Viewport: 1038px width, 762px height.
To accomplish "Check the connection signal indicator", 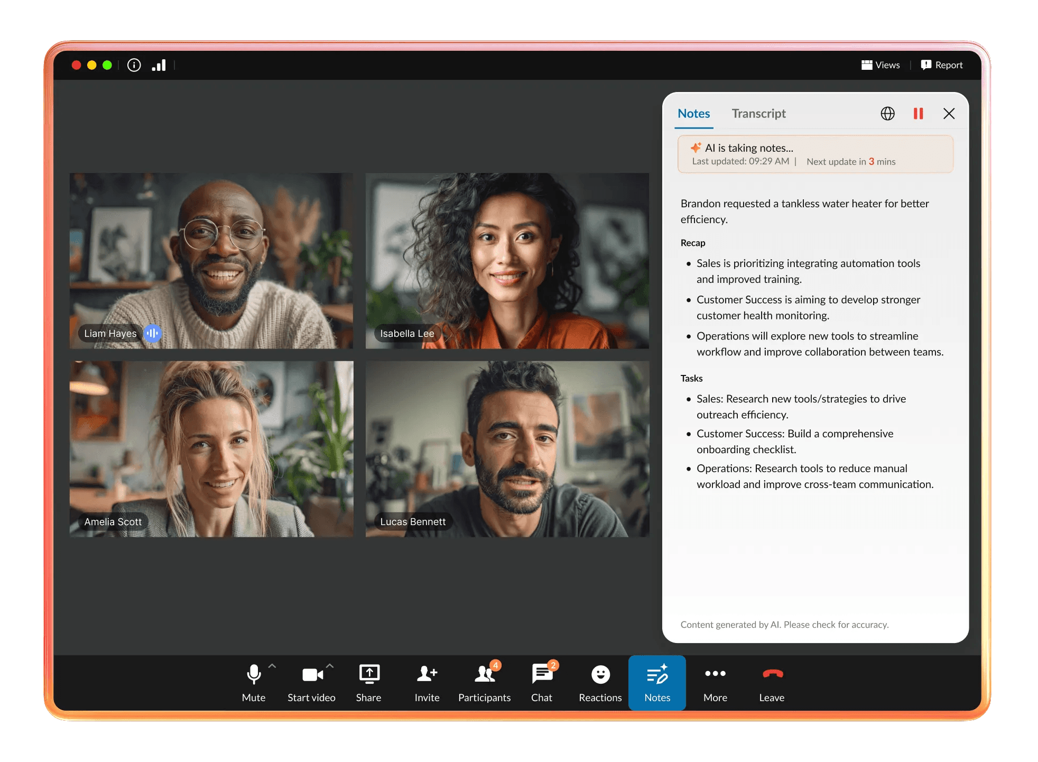I will pyautogui.click(x=159, y=65).
